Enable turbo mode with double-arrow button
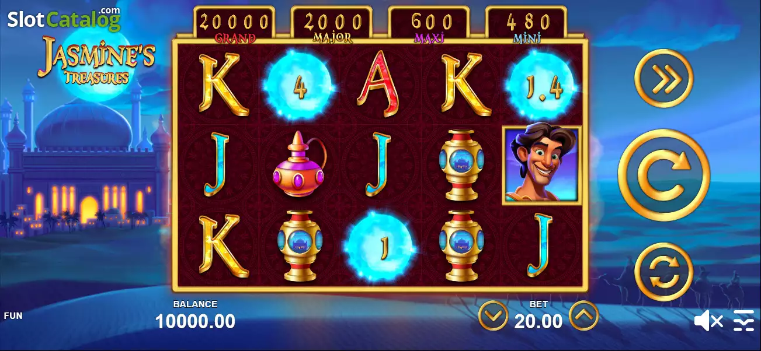 tap(663, 78)
